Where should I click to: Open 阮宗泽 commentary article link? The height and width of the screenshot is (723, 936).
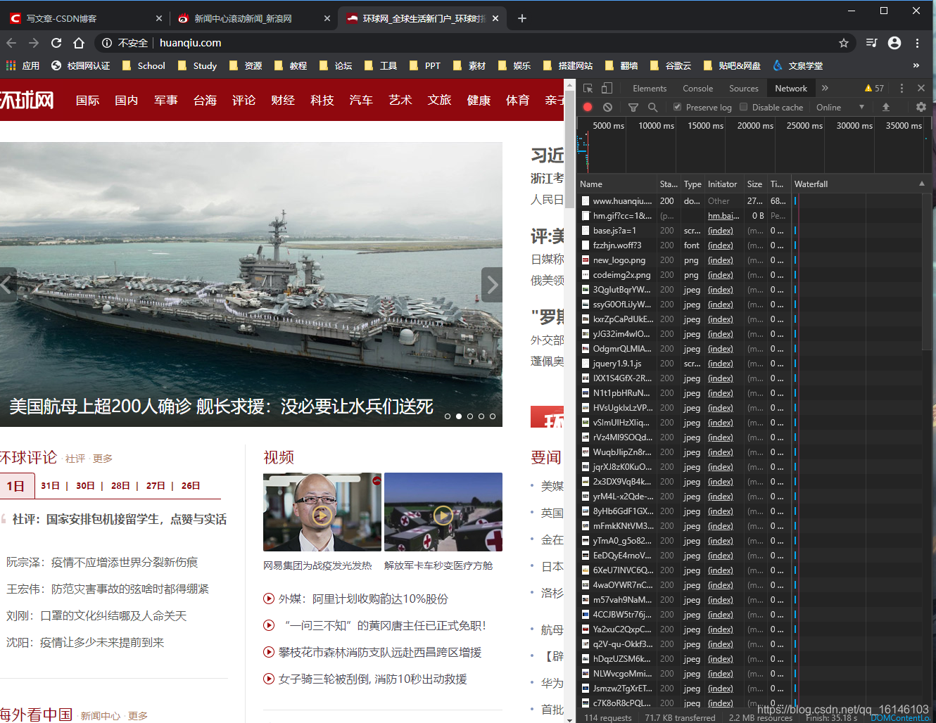[102, 563]
